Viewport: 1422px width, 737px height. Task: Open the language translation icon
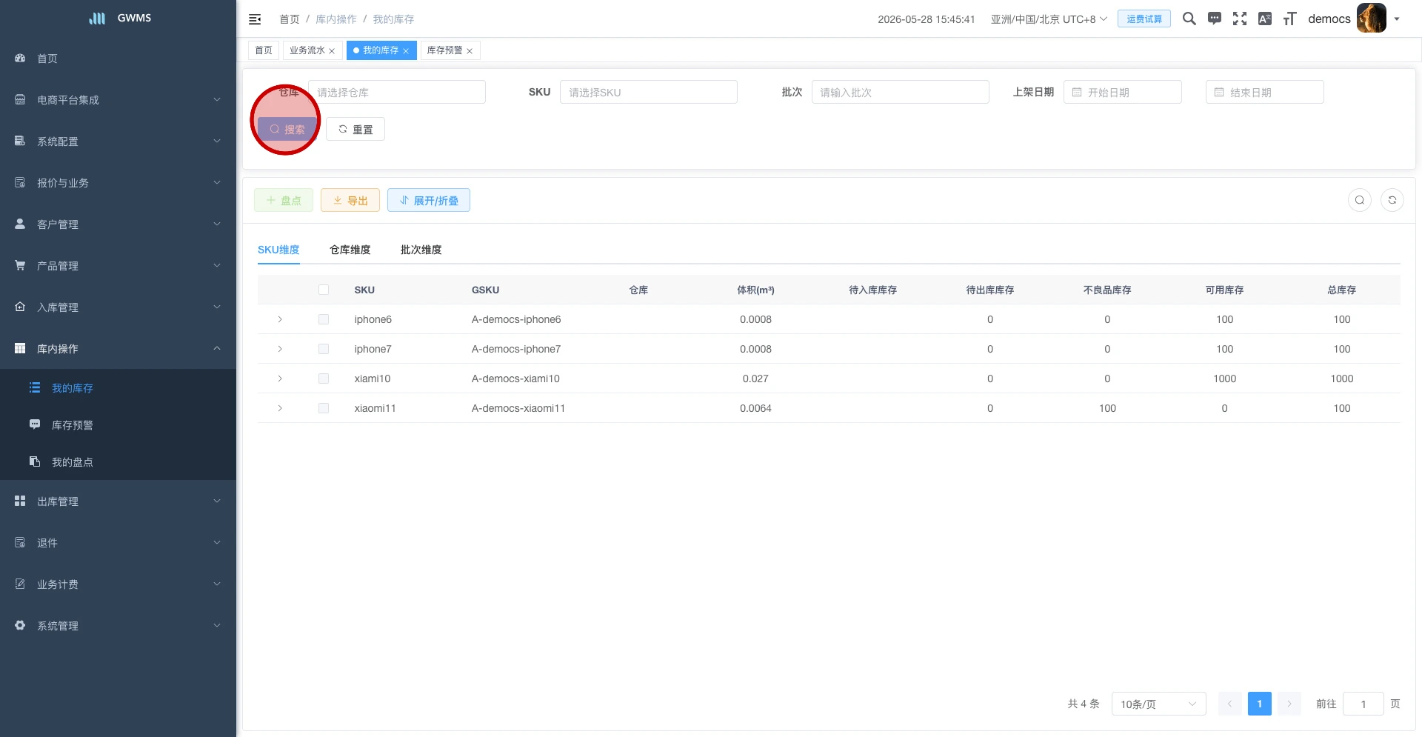1265,19
